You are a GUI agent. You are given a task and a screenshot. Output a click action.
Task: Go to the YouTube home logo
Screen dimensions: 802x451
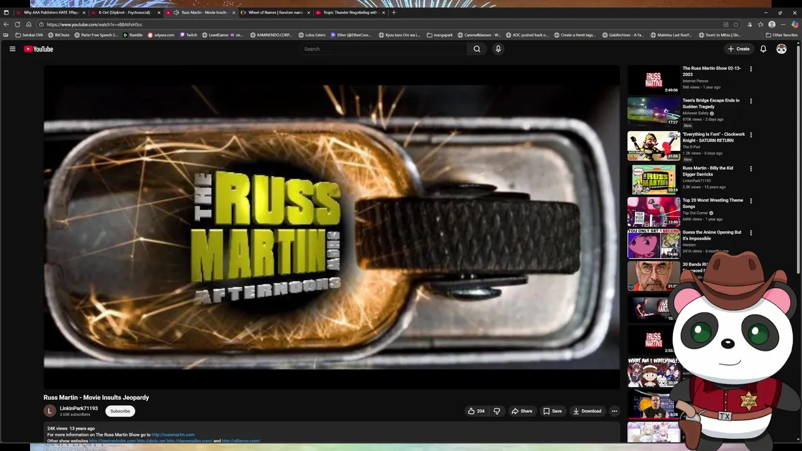pos(38,49)
